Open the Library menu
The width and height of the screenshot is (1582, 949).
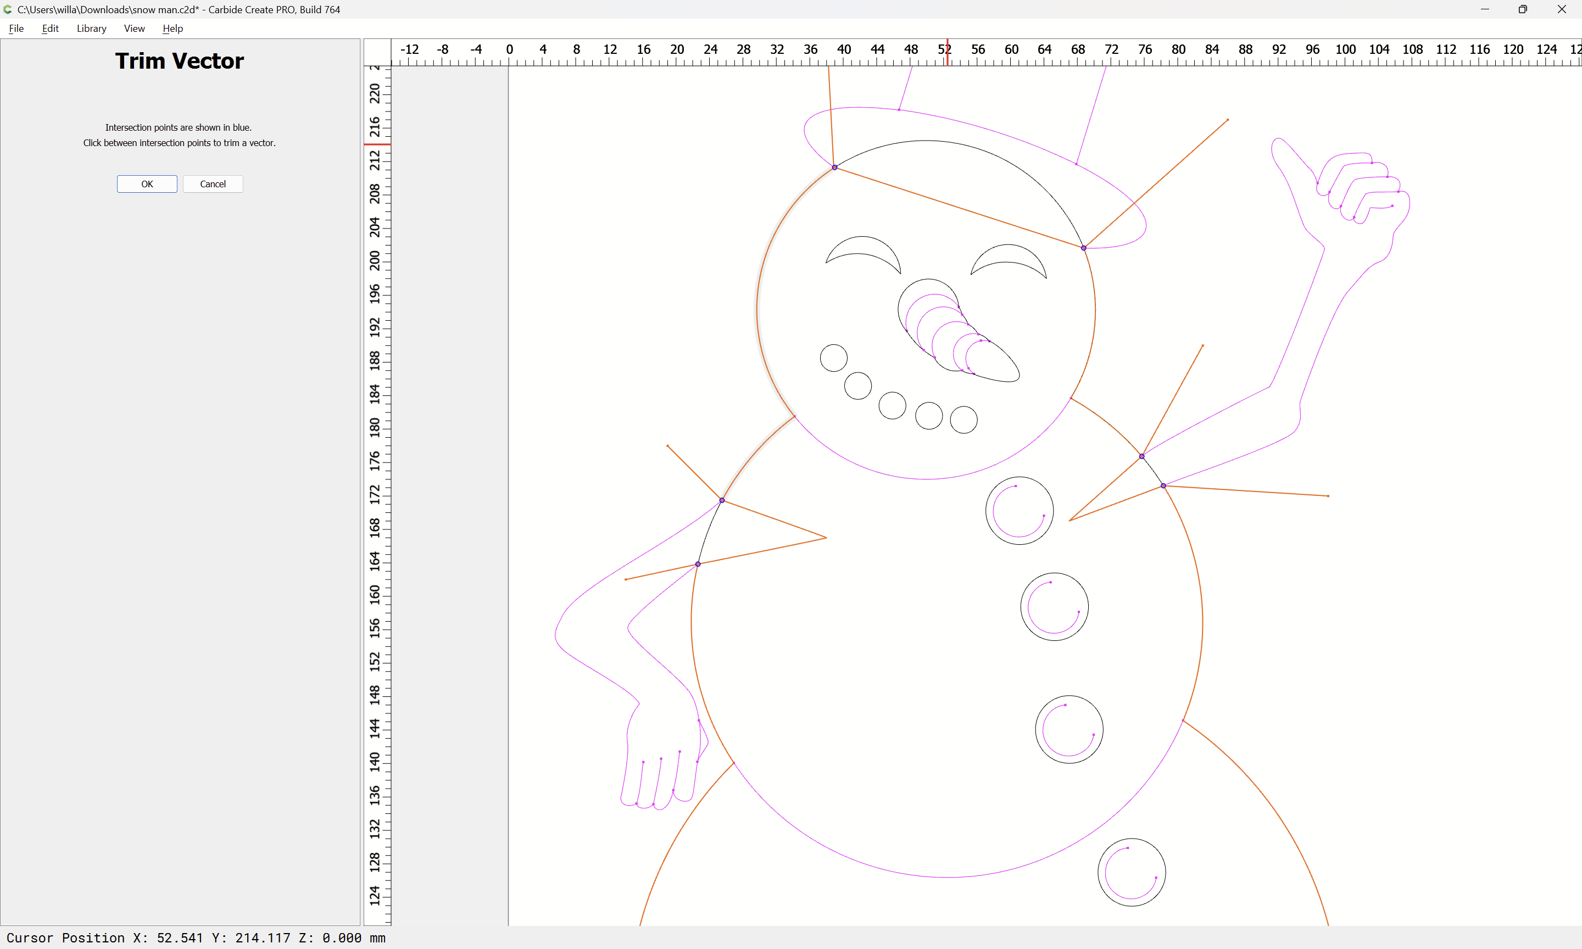(91, 28)
